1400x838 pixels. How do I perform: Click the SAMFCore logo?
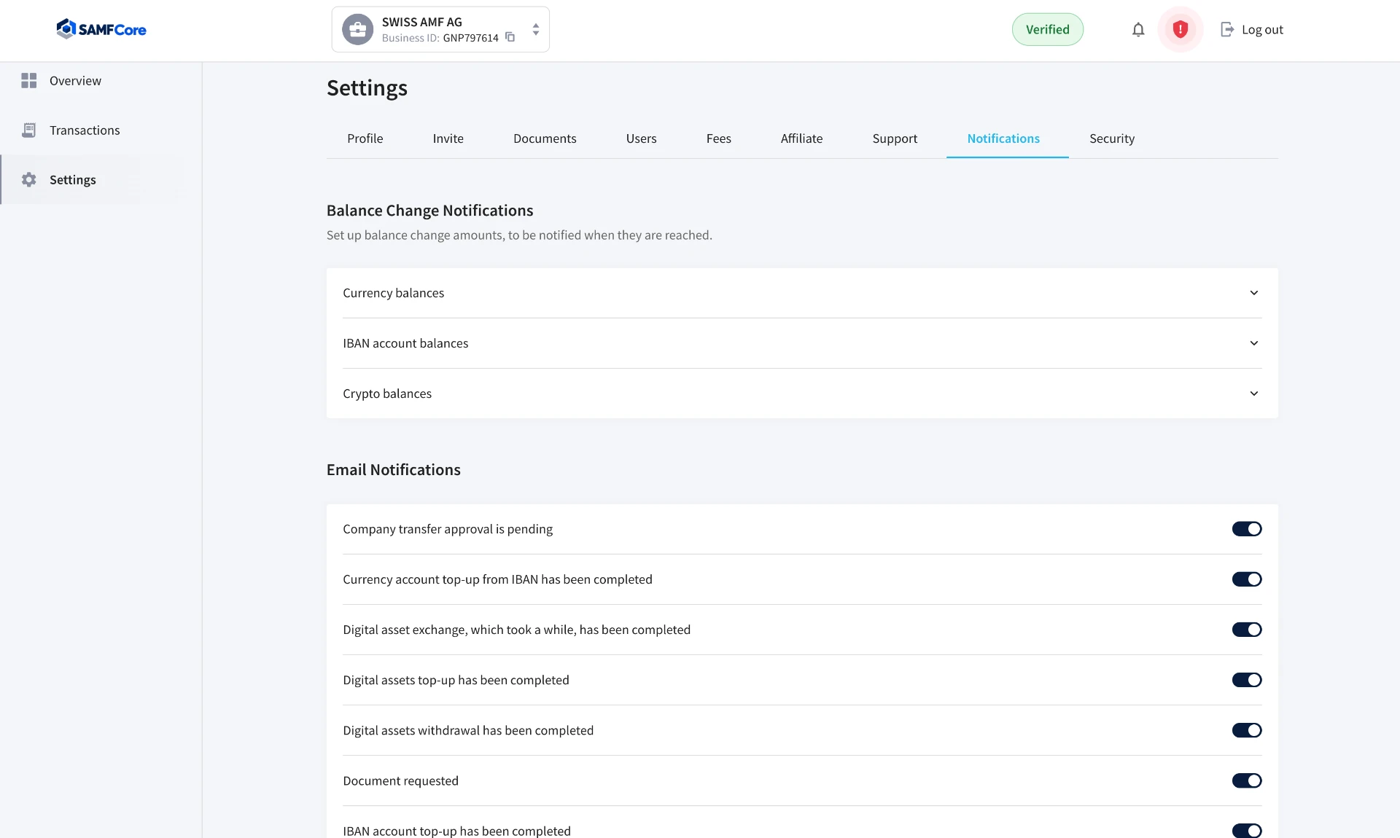(101, 29)
